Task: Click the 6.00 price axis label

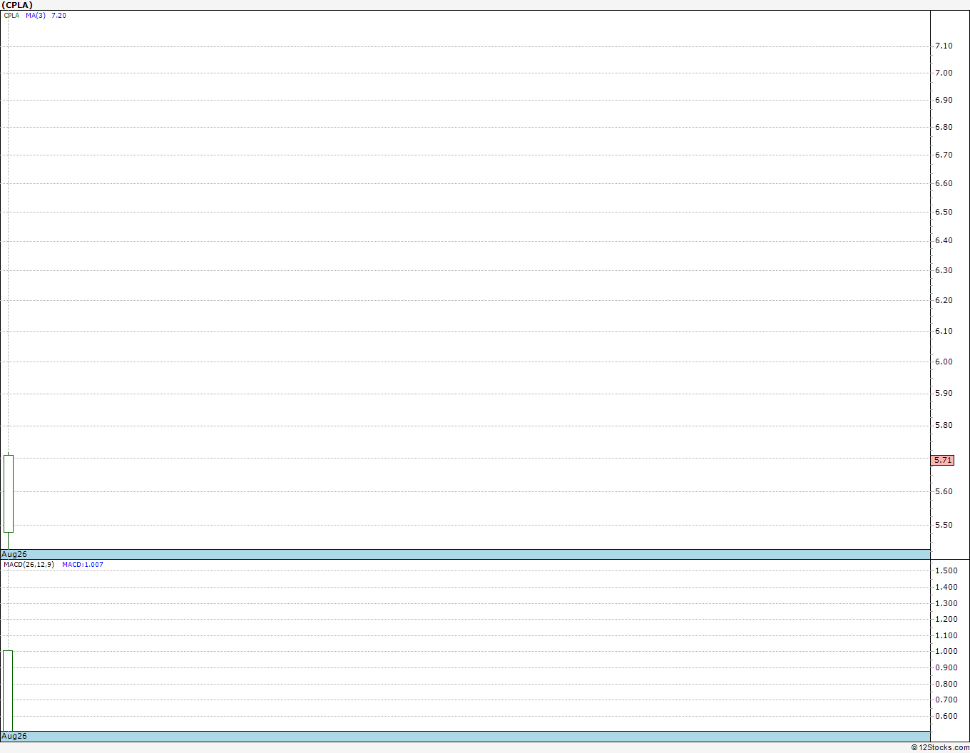Action: pos(944,362)
